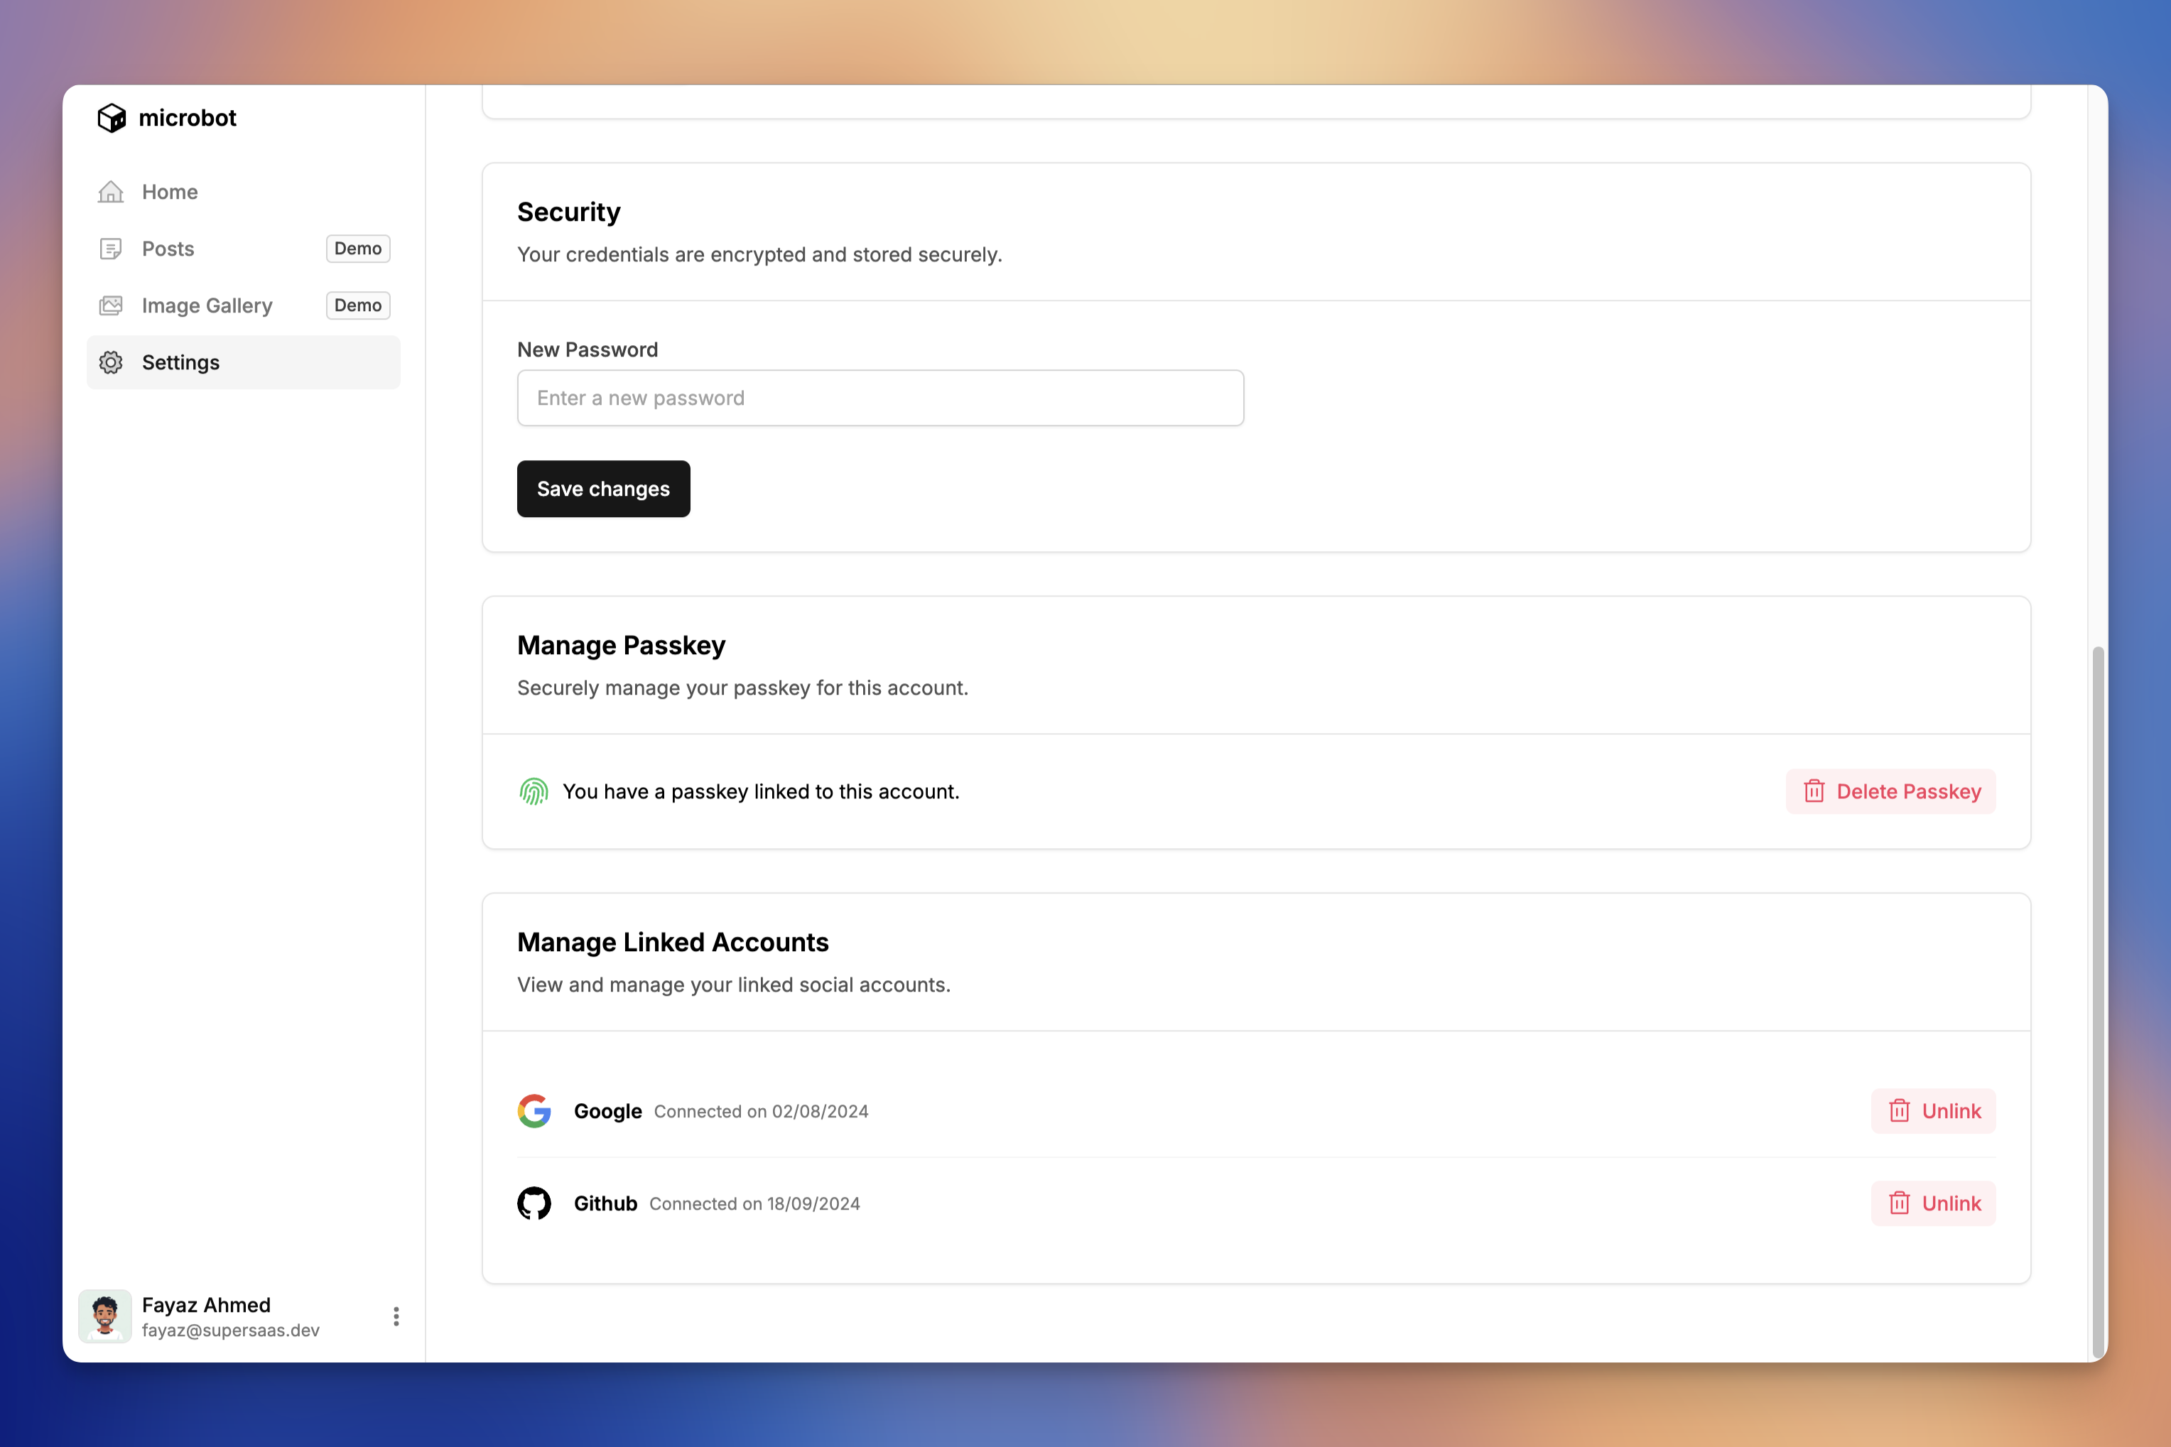Click the Home house icon in sidebar
Image resolution: width=2171 pixels, height=1447 pixels.
[111, 192]
